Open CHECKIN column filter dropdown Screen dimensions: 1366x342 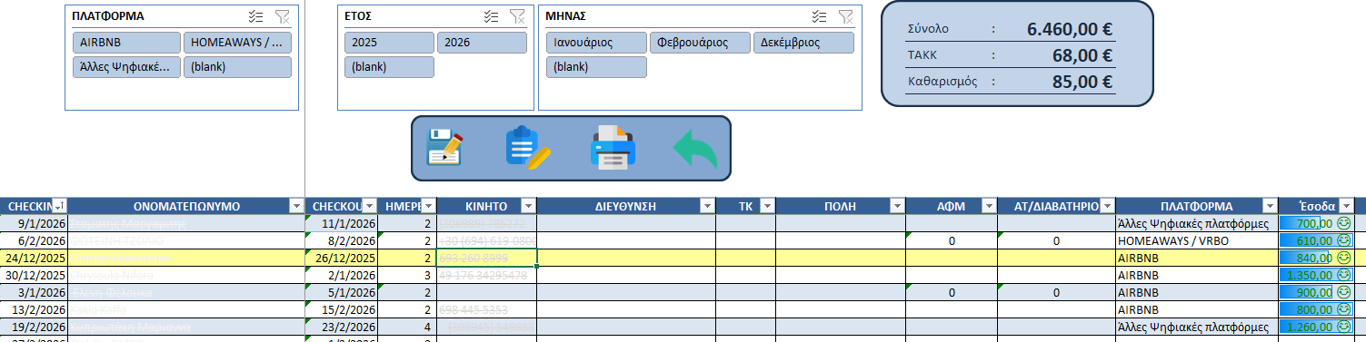tap(59, 206)
